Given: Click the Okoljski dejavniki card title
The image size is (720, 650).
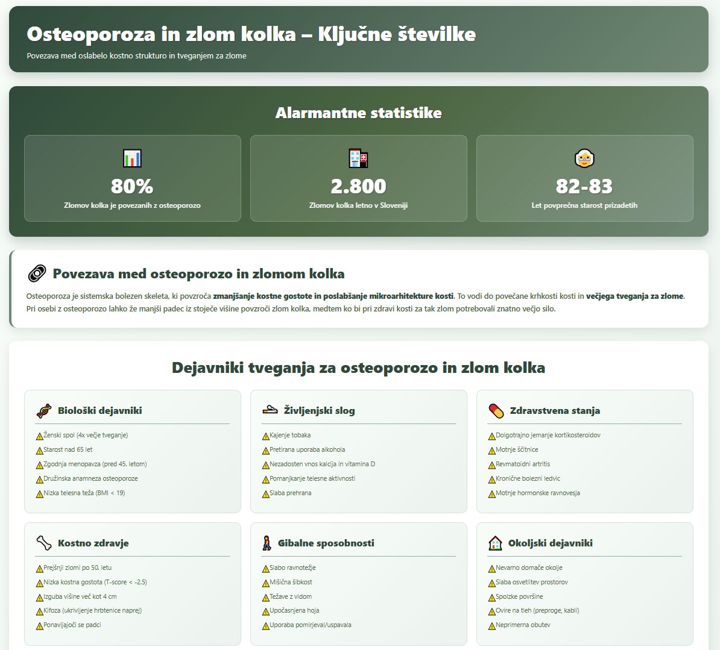Looking at the screenshot, I should pyautogui.click(x=550, y=543).
